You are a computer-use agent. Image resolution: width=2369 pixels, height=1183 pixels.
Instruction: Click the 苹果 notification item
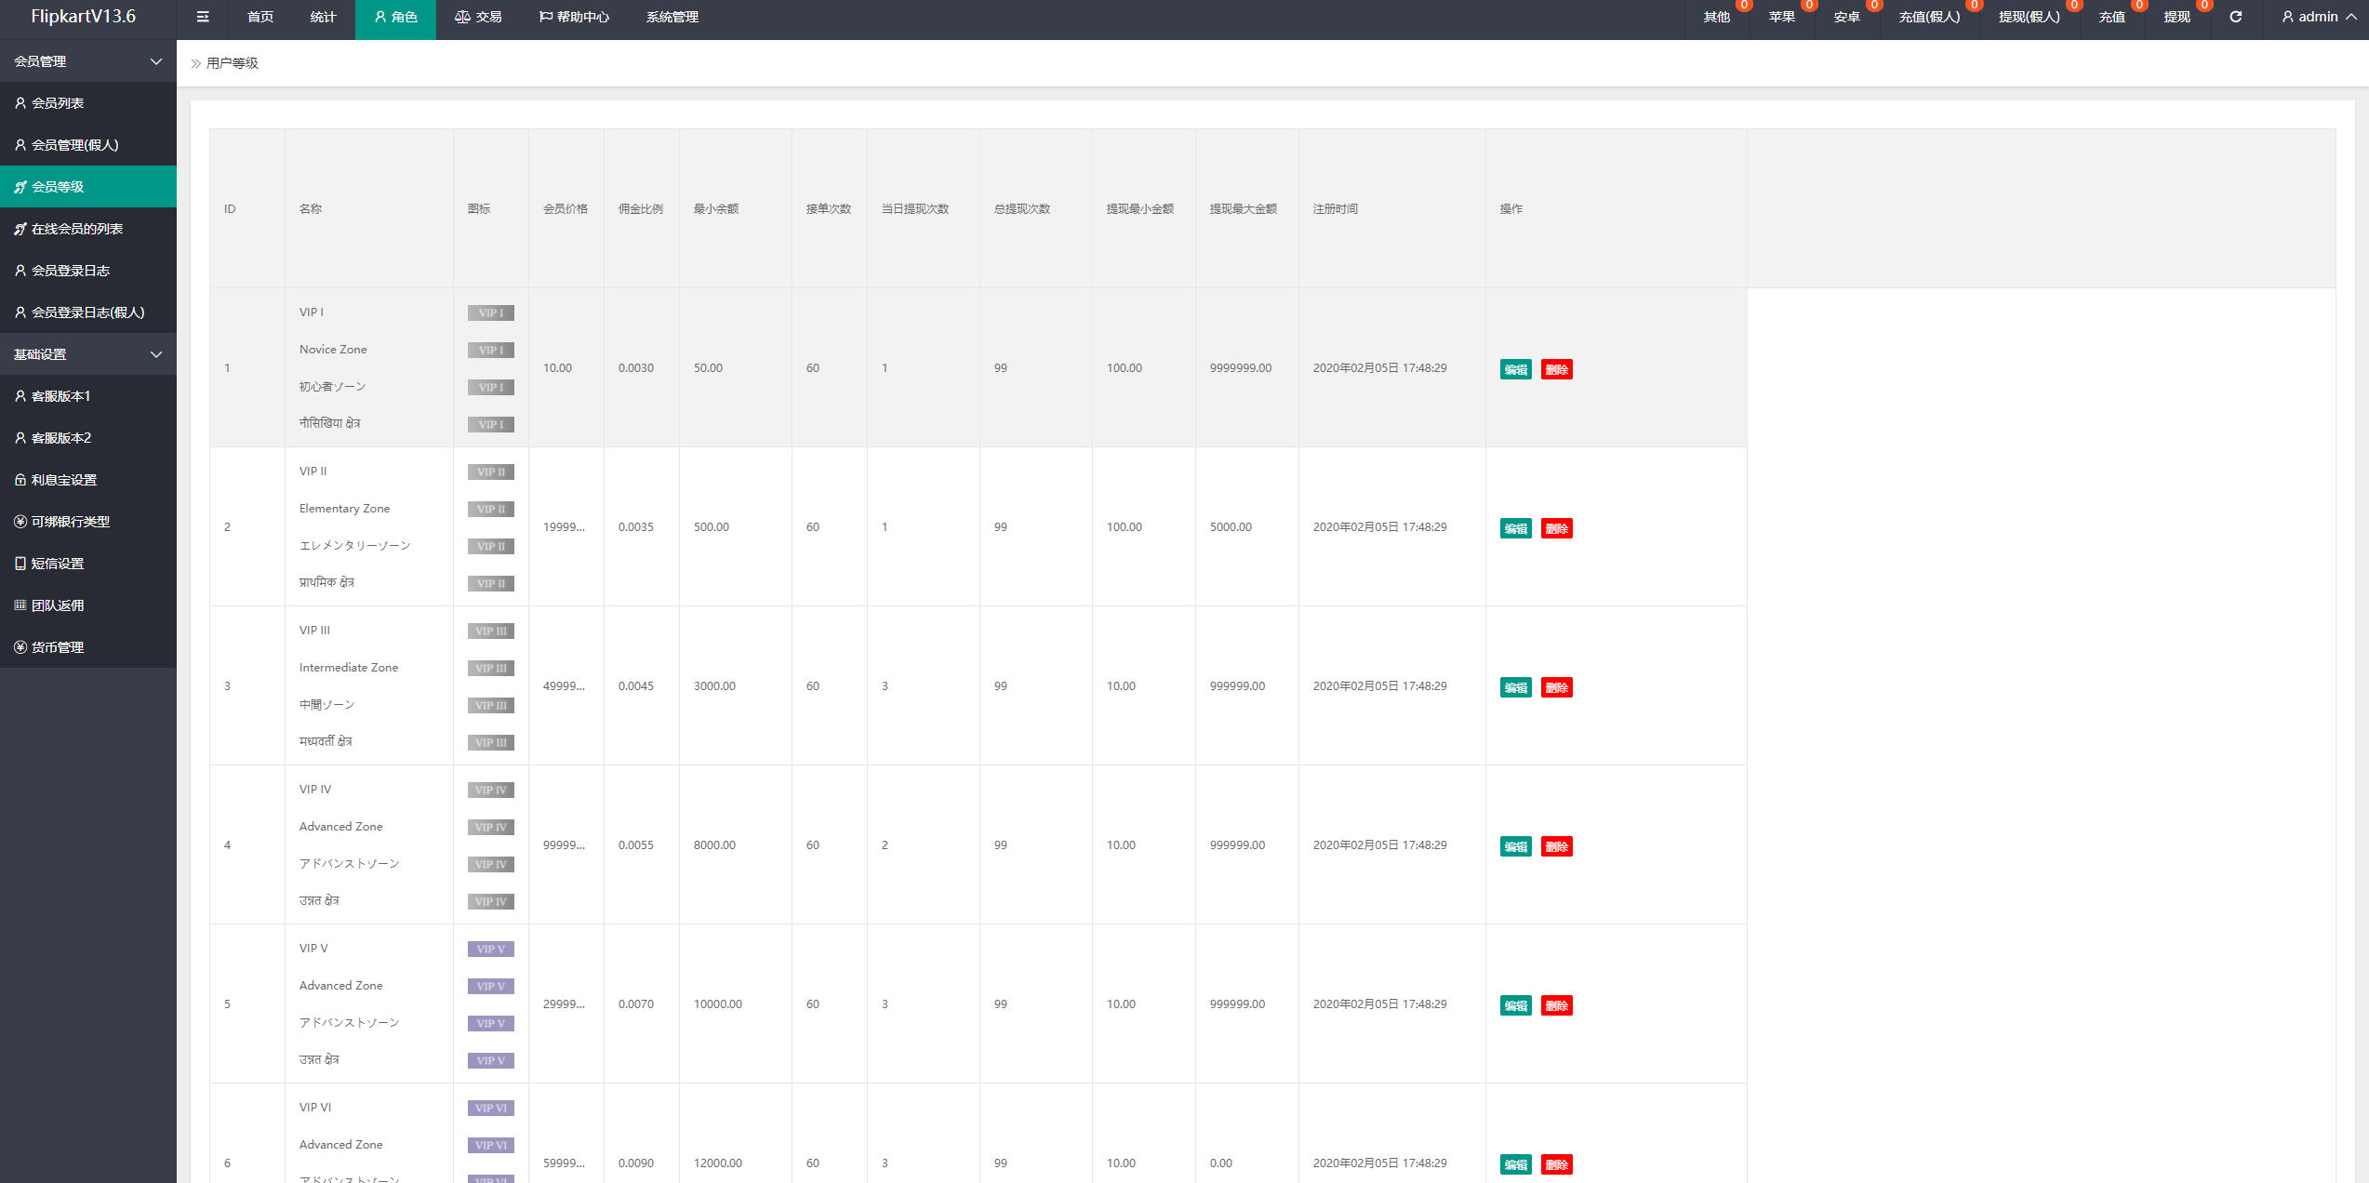(1782, 17)
